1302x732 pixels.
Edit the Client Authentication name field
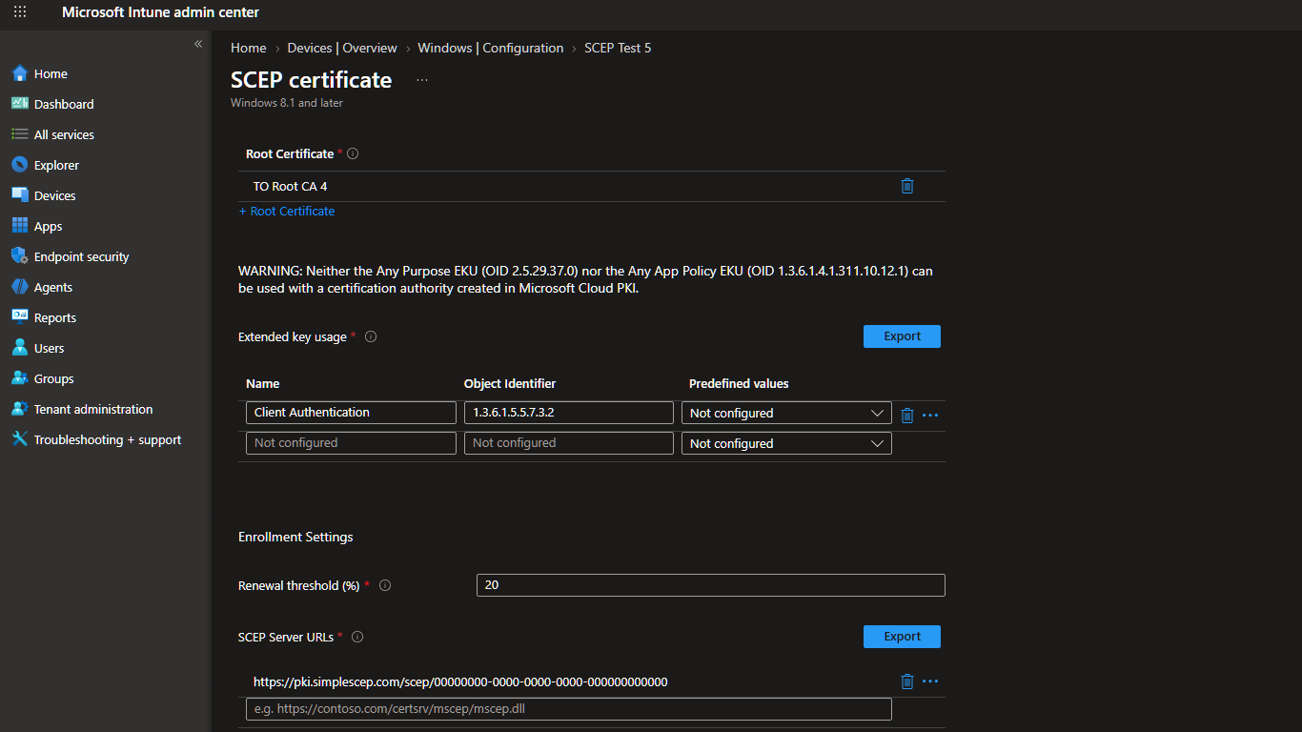[351, 413]
